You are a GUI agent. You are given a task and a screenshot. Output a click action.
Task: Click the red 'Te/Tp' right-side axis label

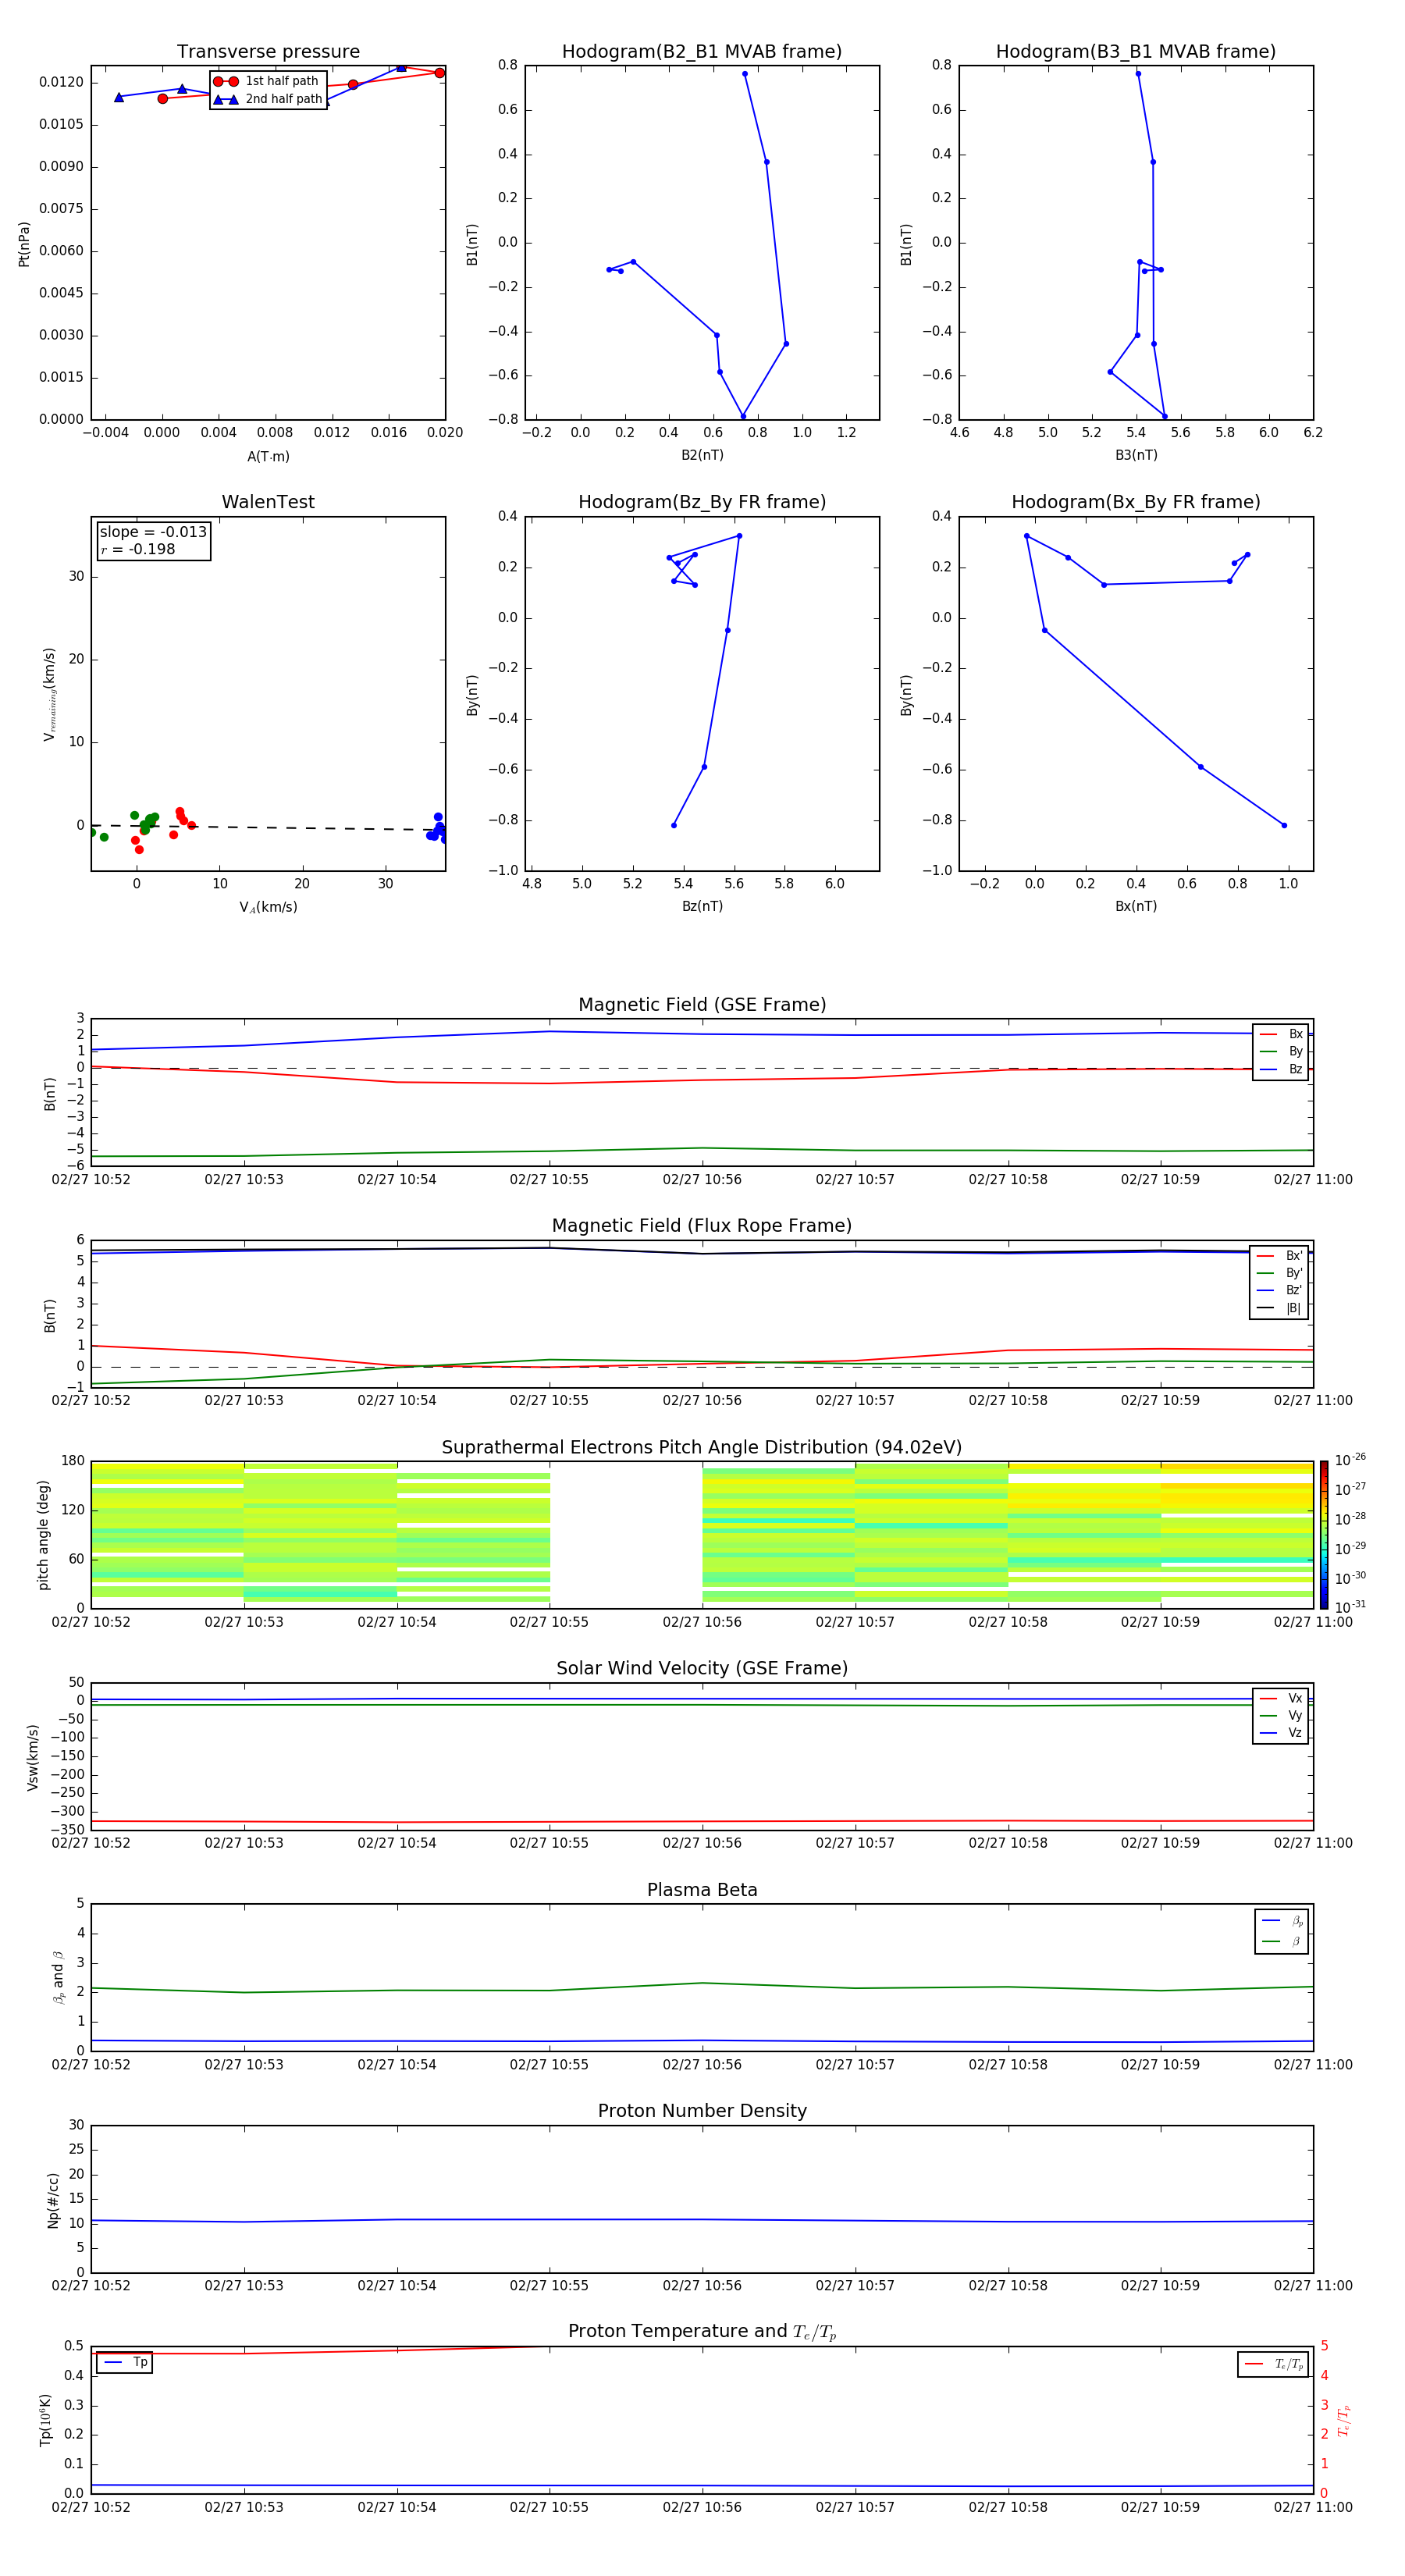(x=1344, y=2421)
